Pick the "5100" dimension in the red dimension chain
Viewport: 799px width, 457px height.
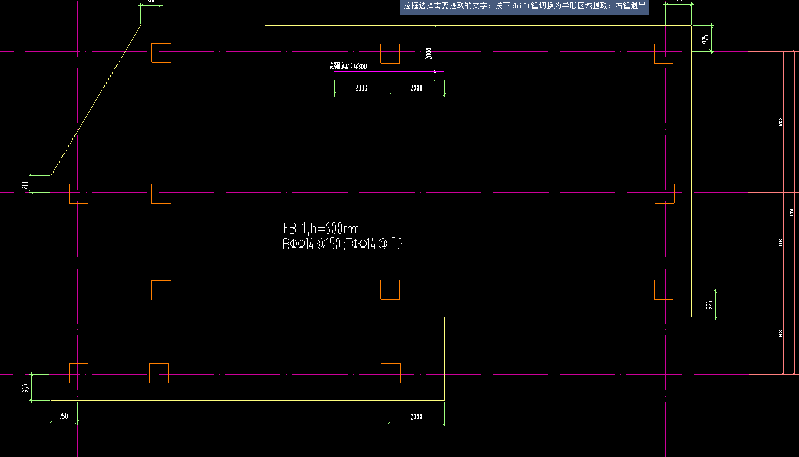point(781,122)
